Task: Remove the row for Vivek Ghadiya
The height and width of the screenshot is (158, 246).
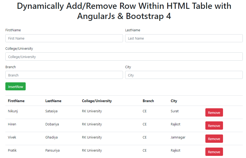Action: pos(214,138)
